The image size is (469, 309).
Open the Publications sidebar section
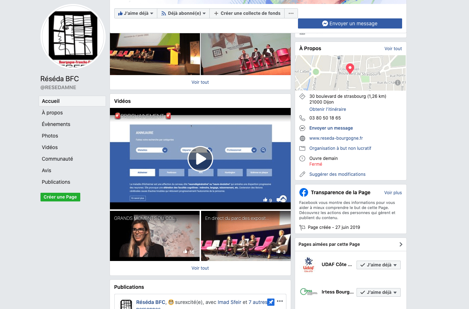click(56, 182)
